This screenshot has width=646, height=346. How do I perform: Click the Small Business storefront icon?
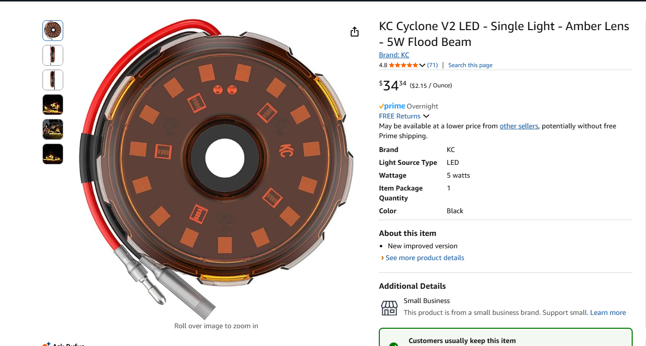tap(389, 308)
